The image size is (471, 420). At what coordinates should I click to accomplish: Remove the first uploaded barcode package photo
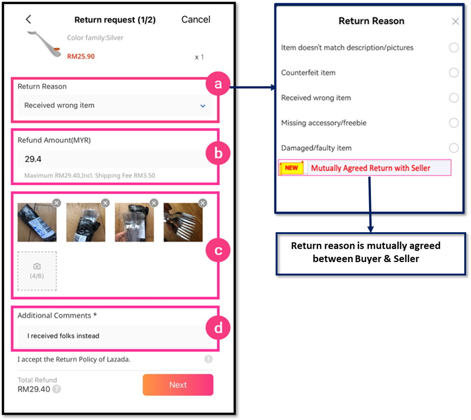[x=57, y=203]
